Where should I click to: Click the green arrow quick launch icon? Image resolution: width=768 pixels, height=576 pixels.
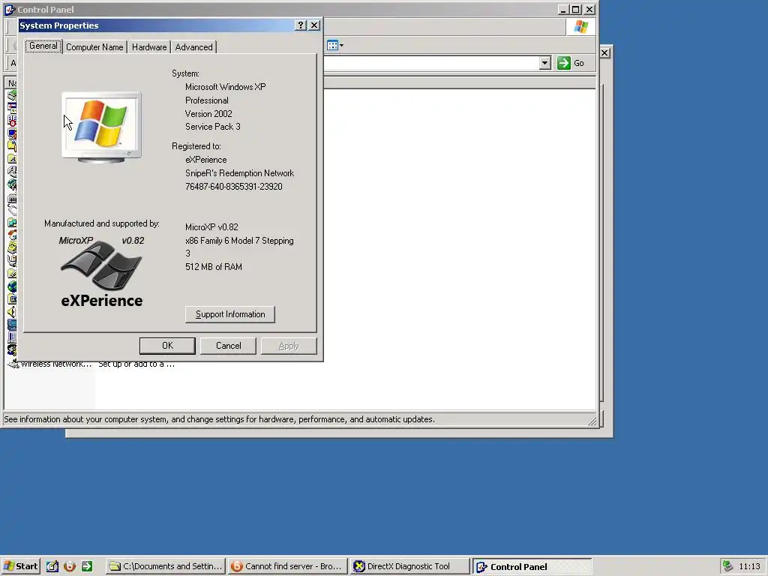(x=87, y=567)
